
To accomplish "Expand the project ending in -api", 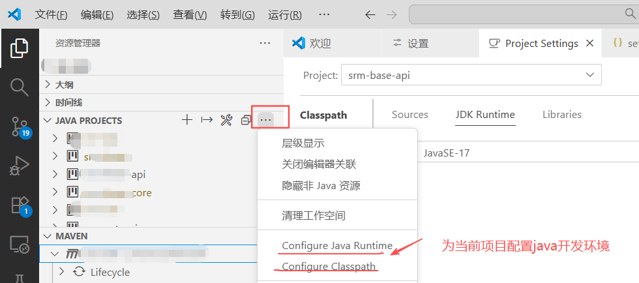I will coord(55,175).
